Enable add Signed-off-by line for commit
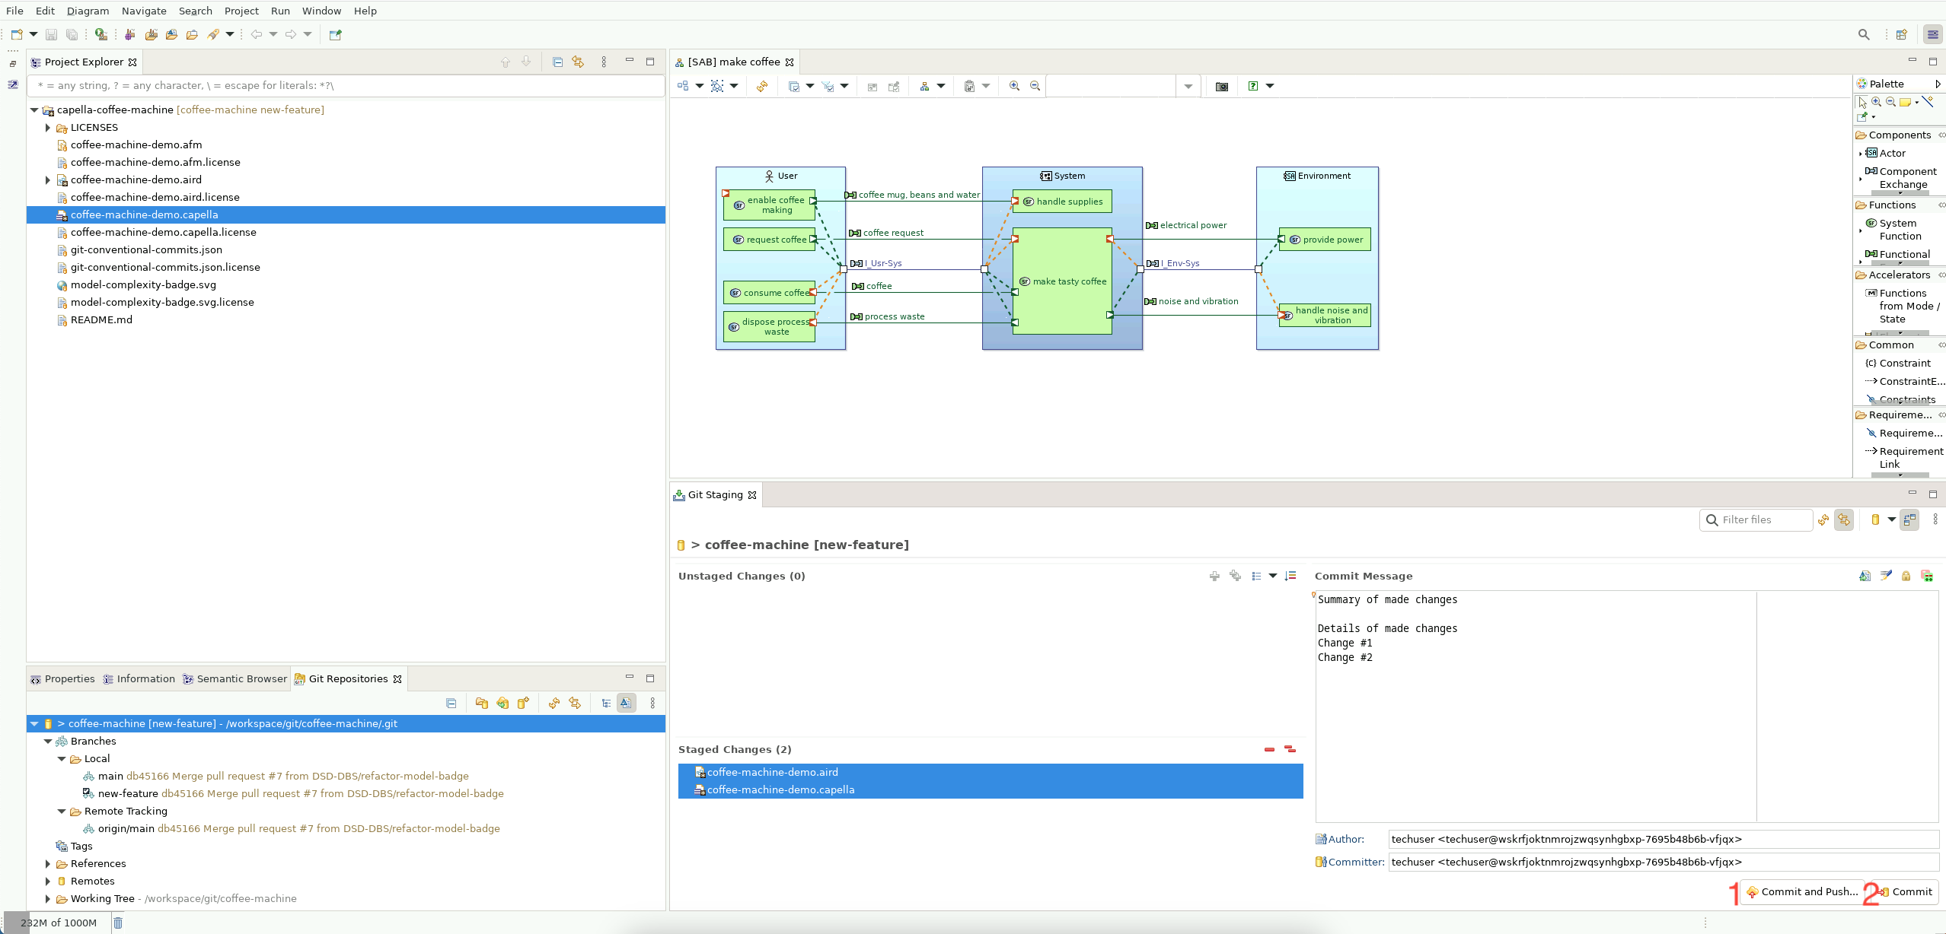The height and width of the screenshot is (934, 1946). pyautogui.click(x=1886, y=576)
